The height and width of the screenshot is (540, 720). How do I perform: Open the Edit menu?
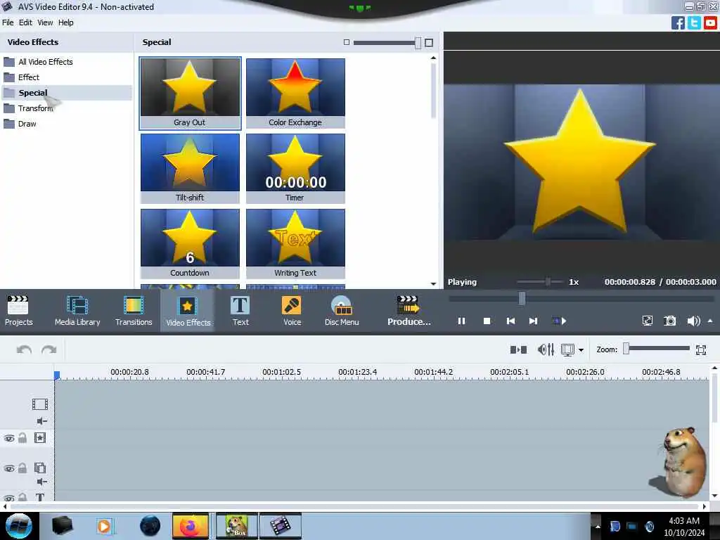click(25, 22)
